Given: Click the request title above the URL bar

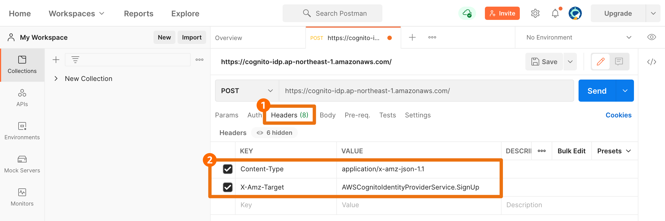Looking at the screenshot, I should (306, 62).
